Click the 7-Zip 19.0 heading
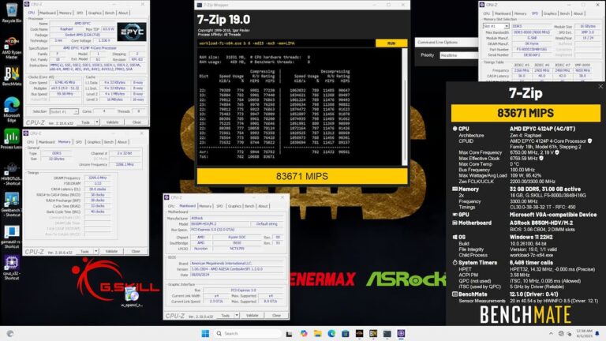This screenshot has width=606, height=341. (223, 19)
